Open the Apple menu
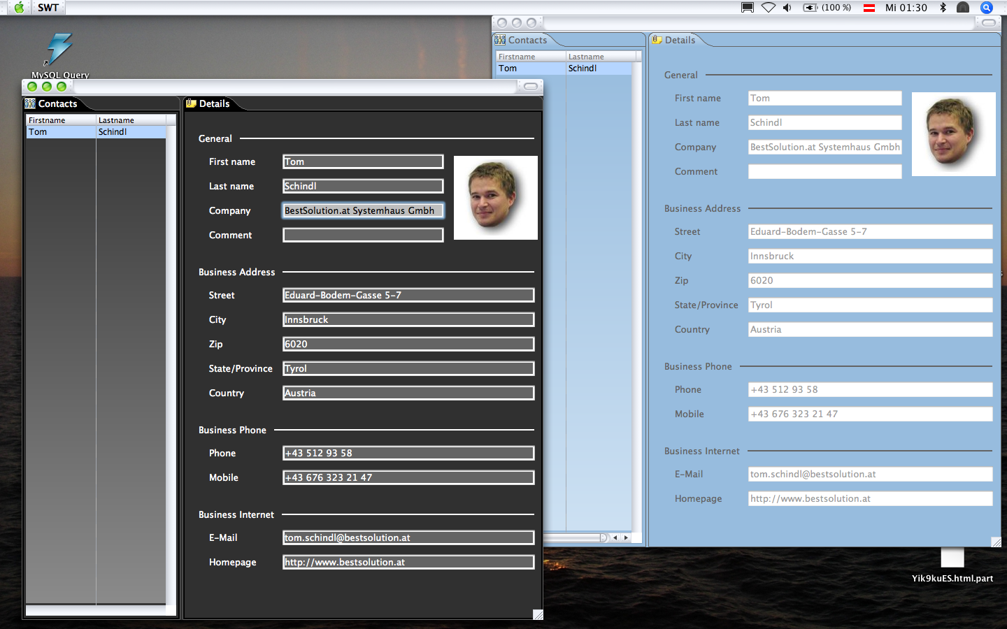1007x629 pixels. pos(20,8)
